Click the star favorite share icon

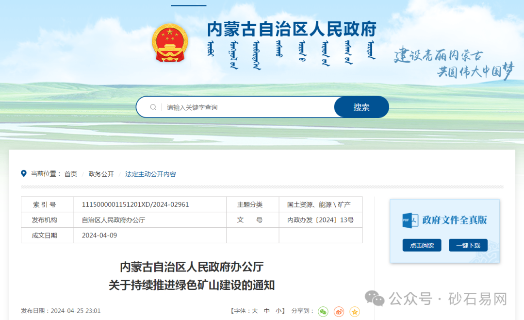pos(354,311)
